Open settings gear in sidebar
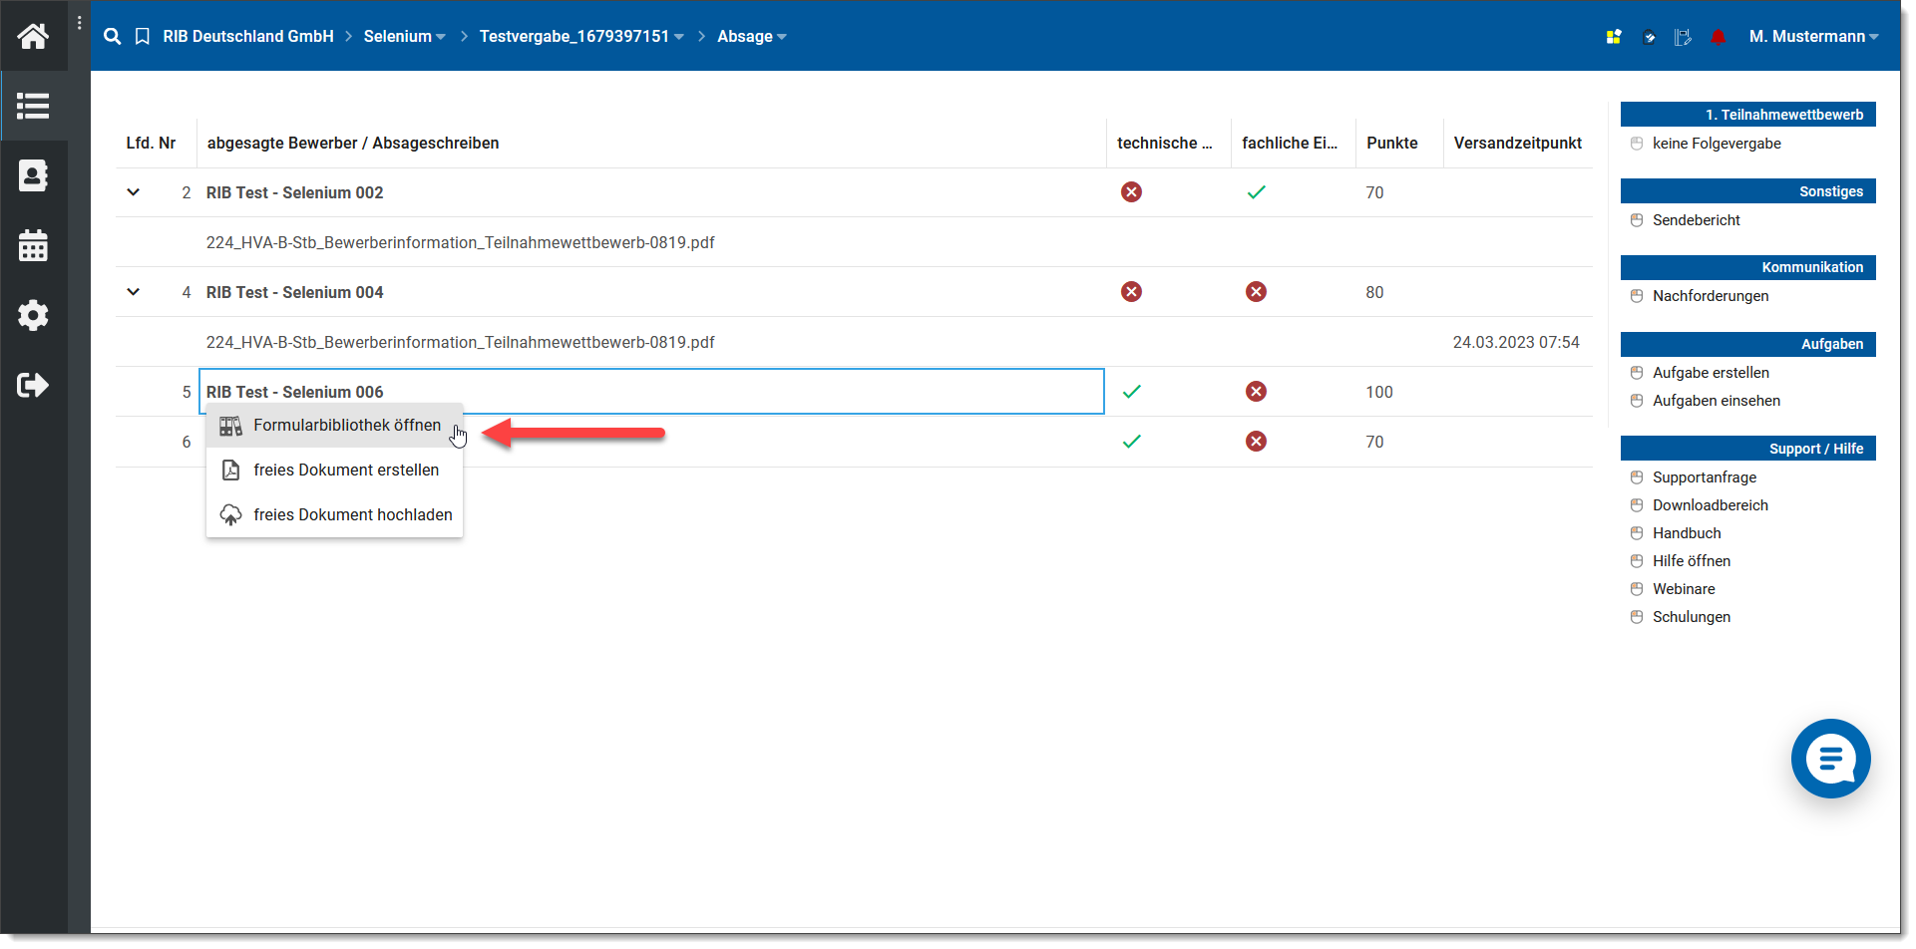1916x949 pixels. 33,315
